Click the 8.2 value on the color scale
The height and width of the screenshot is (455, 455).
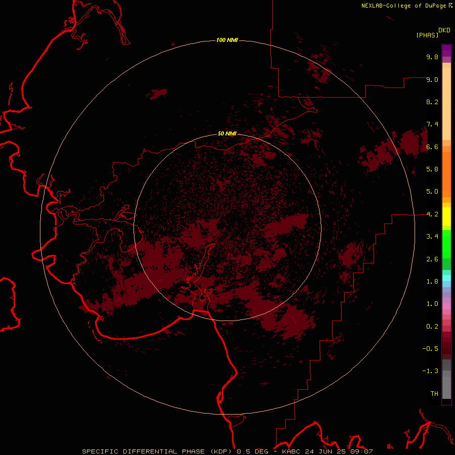432,102
